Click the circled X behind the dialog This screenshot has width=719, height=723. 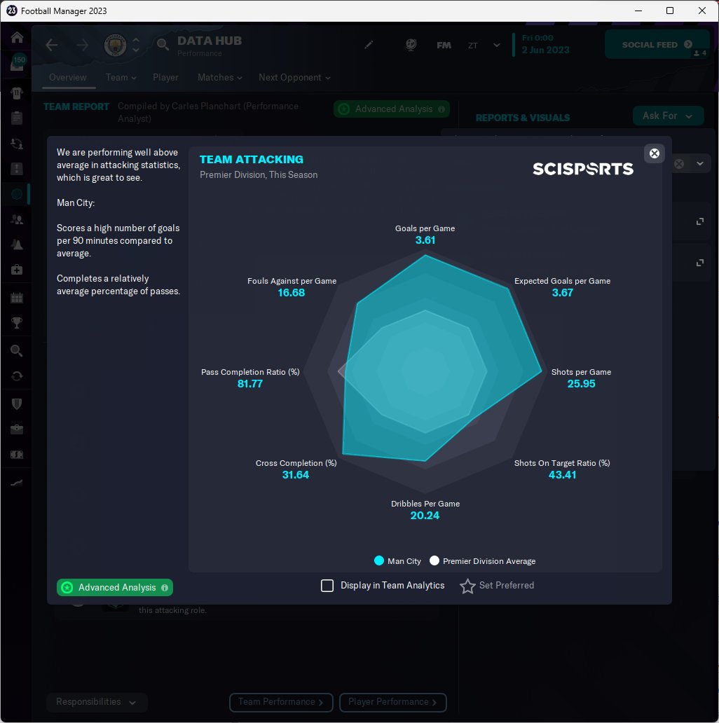[679, 164]
